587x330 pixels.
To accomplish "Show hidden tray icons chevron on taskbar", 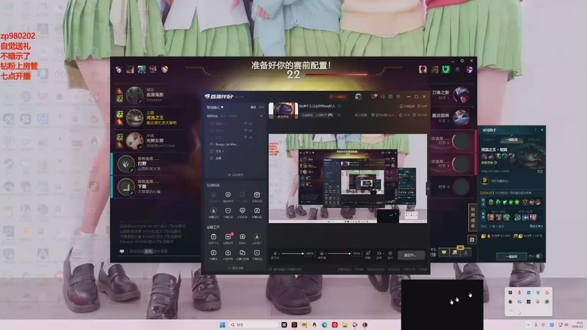I will click(x=528, y=325).
